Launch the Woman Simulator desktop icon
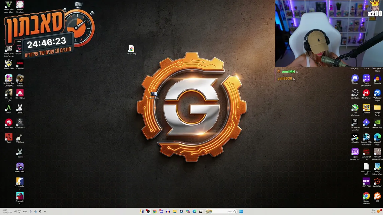383x215 pixels. pyautogui.click(x=20, y=7)
